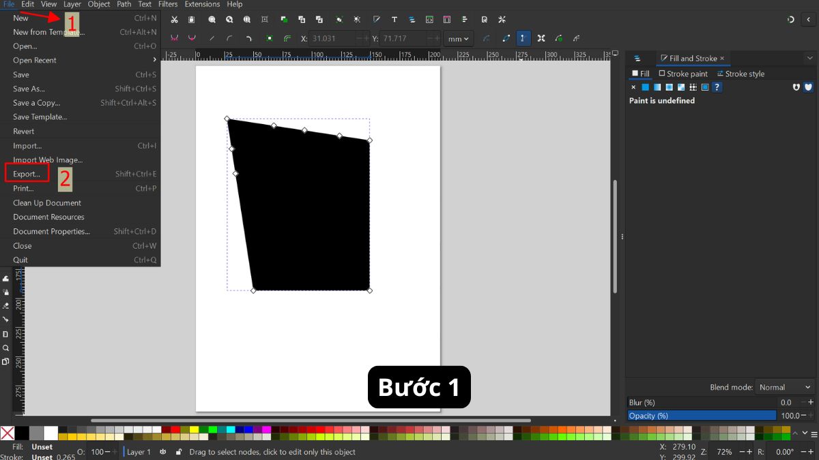819x460 pixels.
Task: Select flat color fill type
Action: pos(646,87)
